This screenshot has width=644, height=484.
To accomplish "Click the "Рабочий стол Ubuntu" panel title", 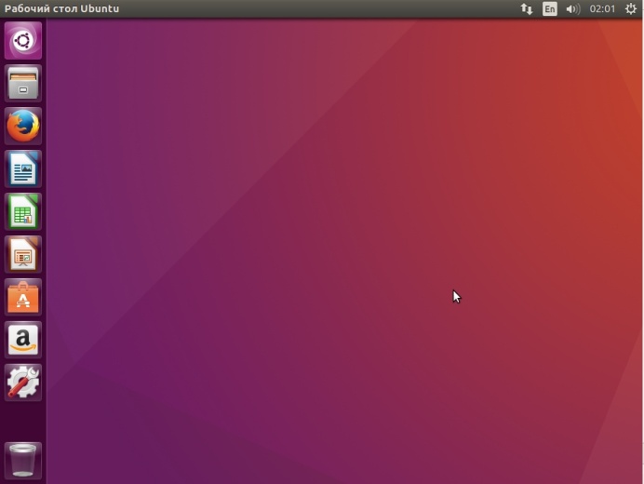I will 61,8.
